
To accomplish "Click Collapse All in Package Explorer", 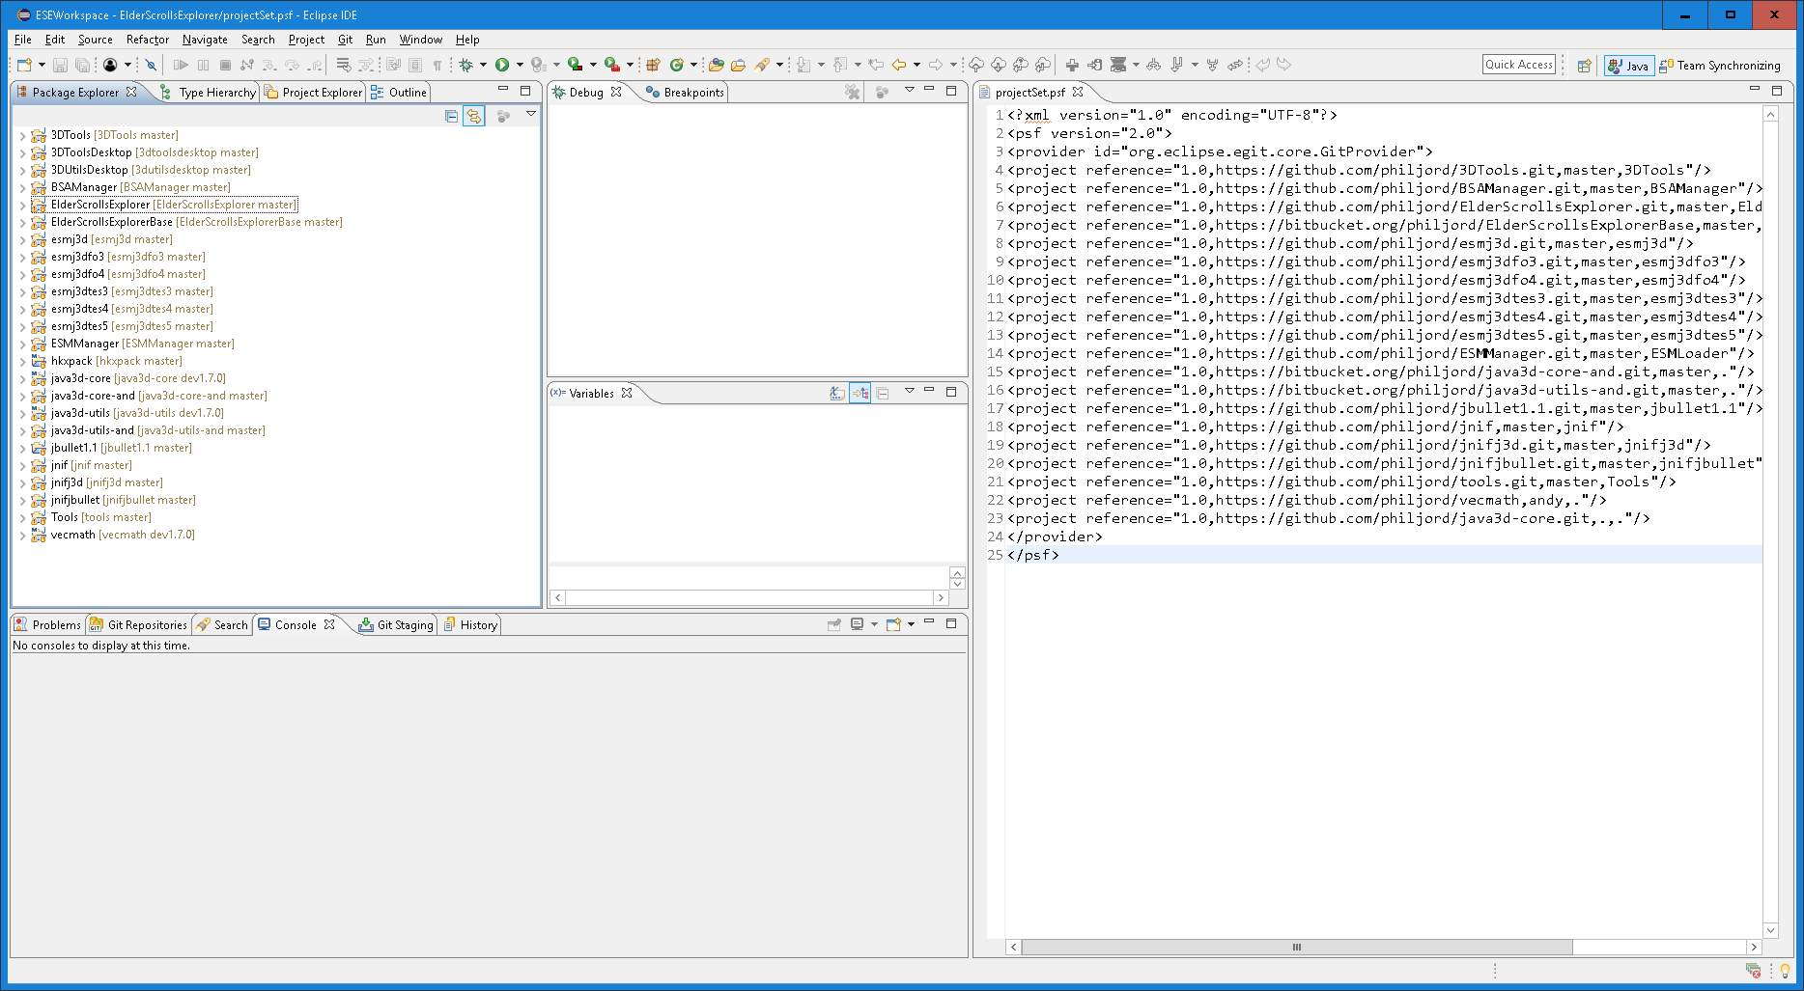I will click(x=451, y=116).
